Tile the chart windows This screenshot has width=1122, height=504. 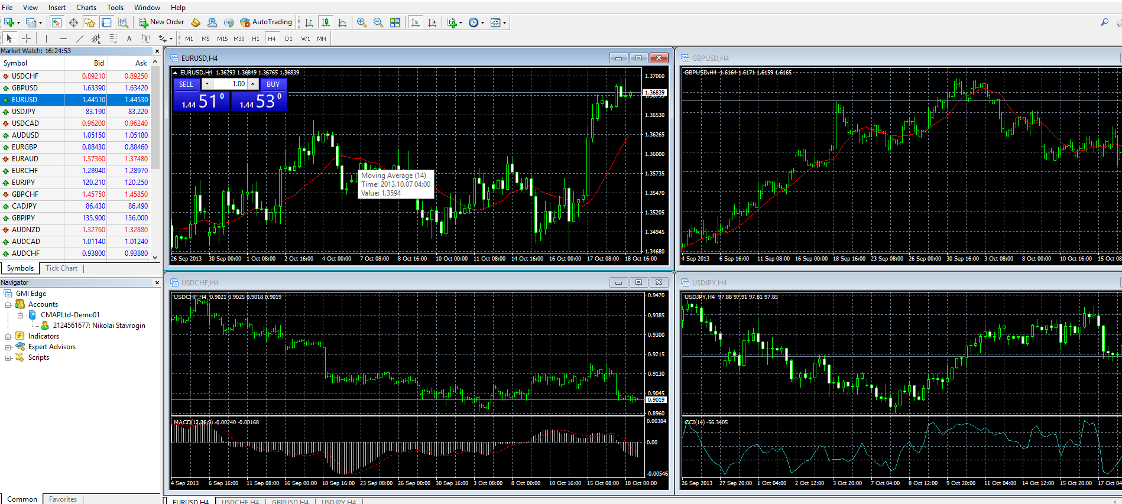point(395,22)
